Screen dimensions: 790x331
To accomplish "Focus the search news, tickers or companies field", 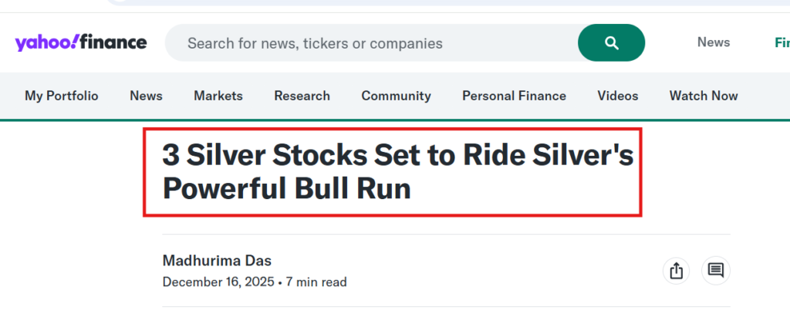I will pyautogui.click(x=370, y=43).
